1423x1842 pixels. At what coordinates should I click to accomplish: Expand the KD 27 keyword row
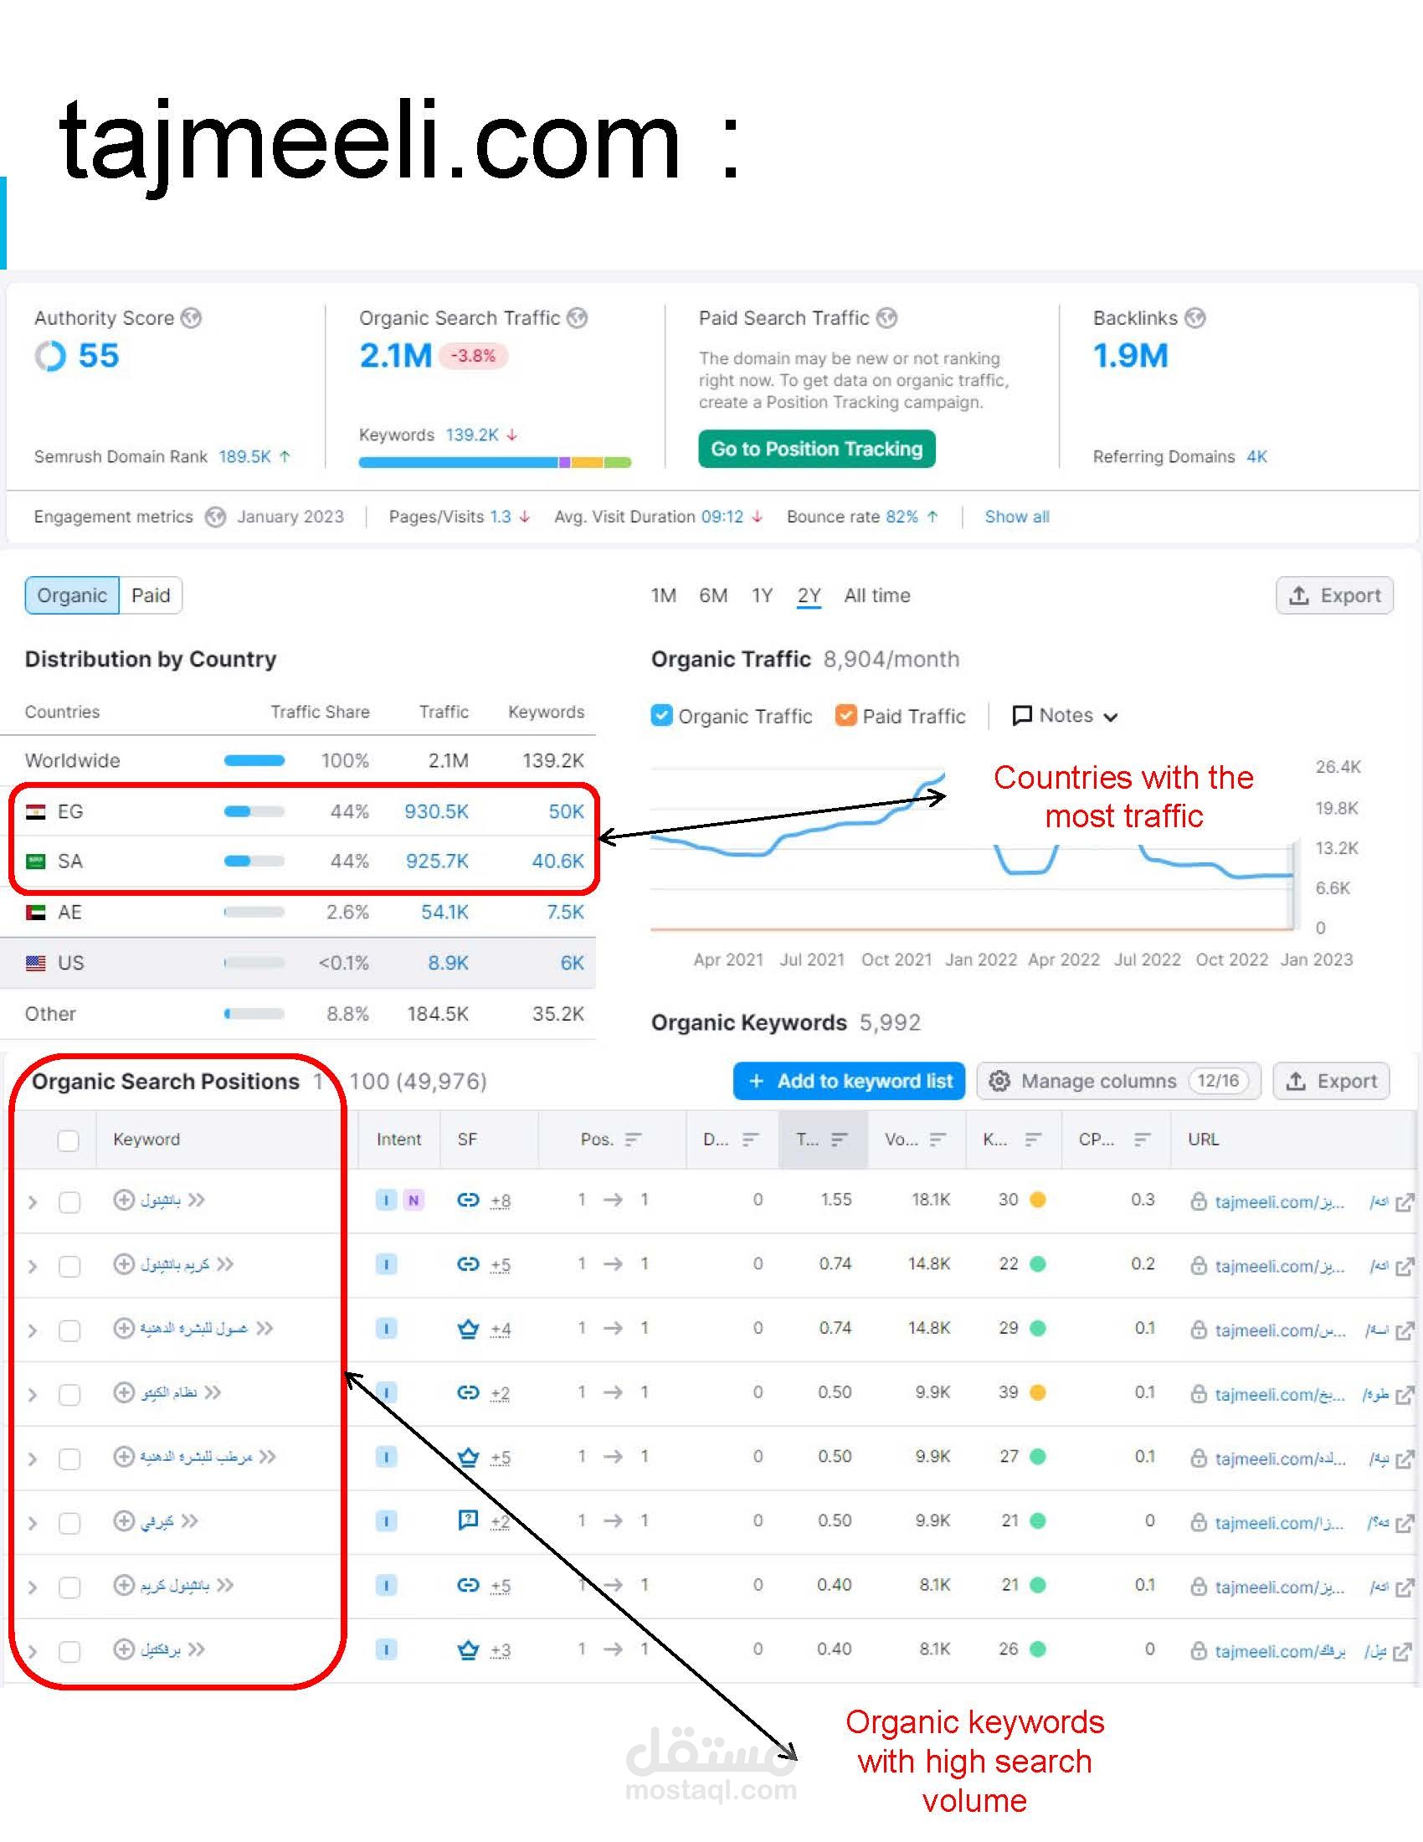pyautogui.click(x=32, y=1459)
